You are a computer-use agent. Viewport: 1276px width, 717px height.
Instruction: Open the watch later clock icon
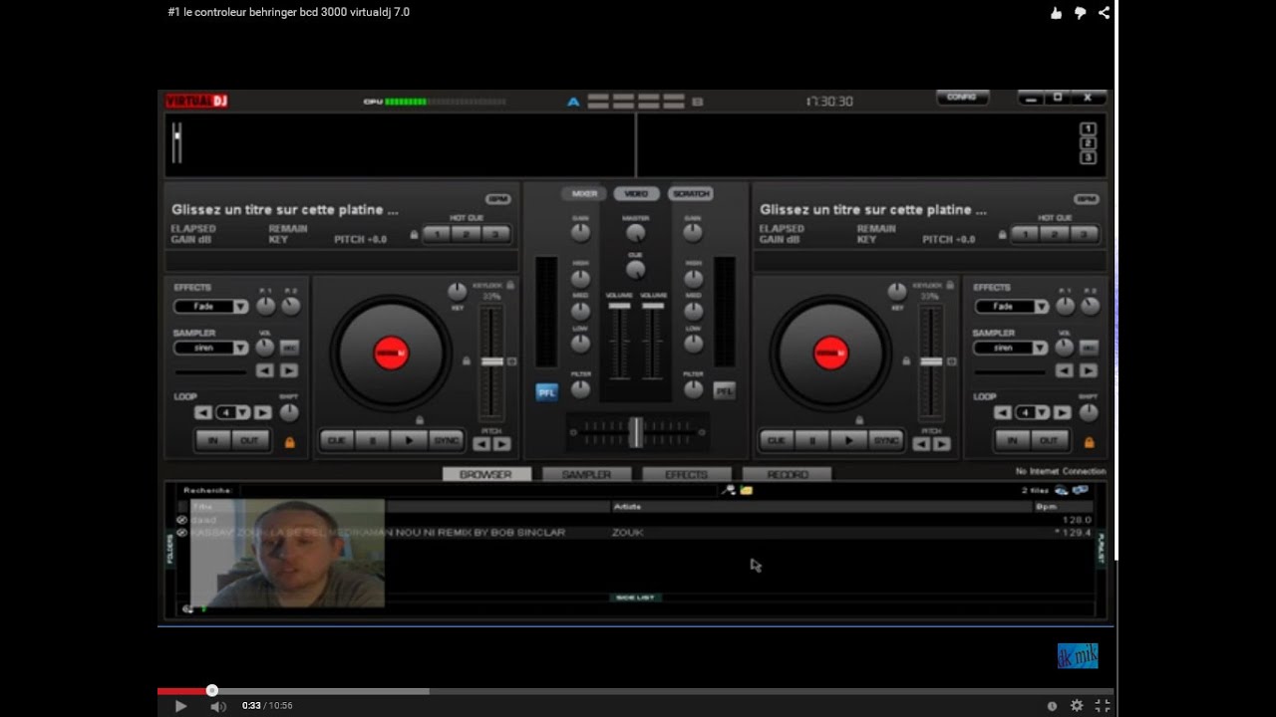click(1052, 706)
